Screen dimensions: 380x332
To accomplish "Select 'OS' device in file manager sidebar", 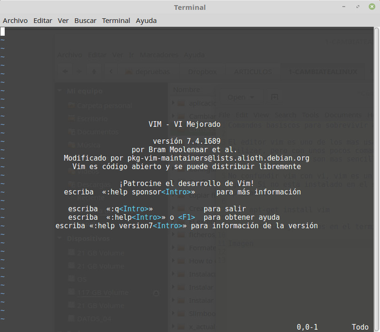I will pyautogui.click(x=78, y=279).
